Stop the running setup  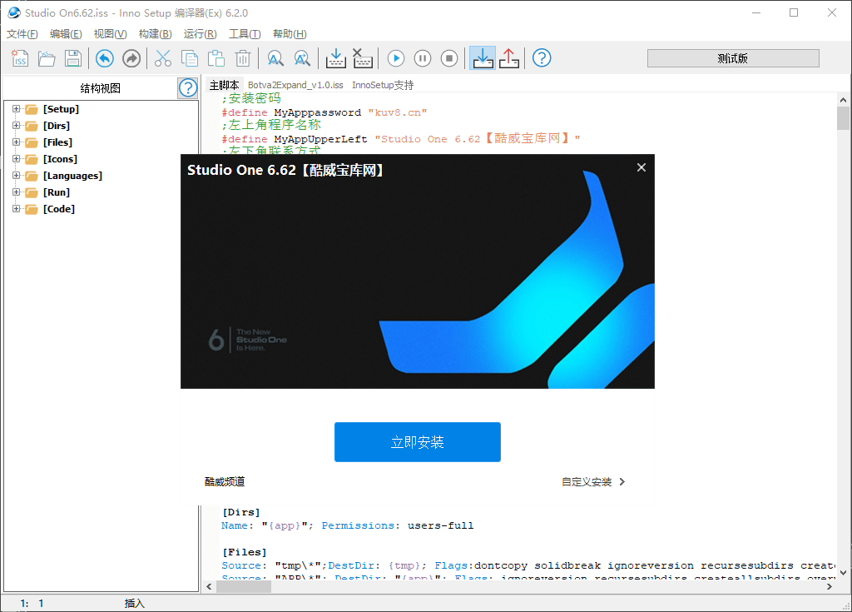pos(449,58)
